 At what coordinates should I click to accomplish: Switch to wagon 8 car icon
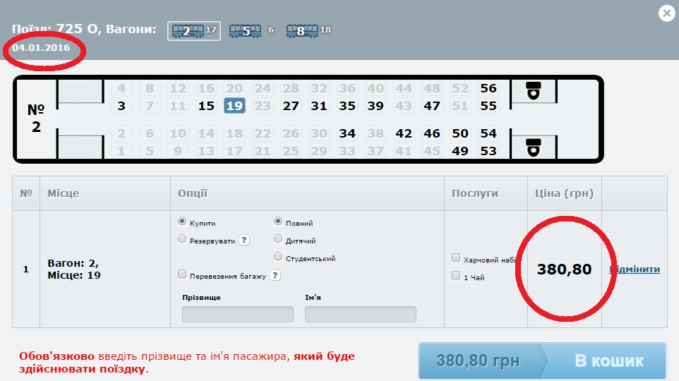(x=302, y=31)
